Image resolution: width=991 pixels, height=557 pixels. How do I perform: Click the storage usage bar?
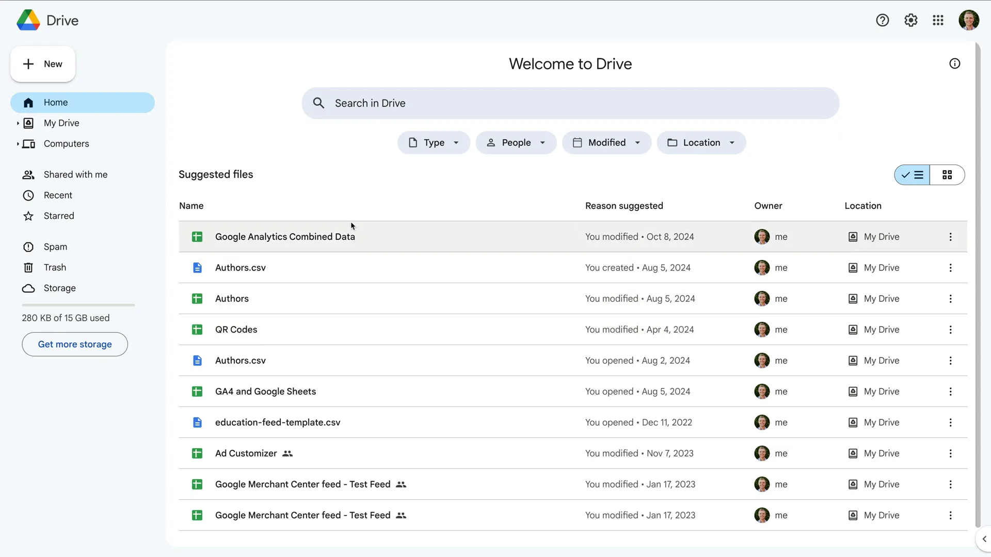click(77, 305)
